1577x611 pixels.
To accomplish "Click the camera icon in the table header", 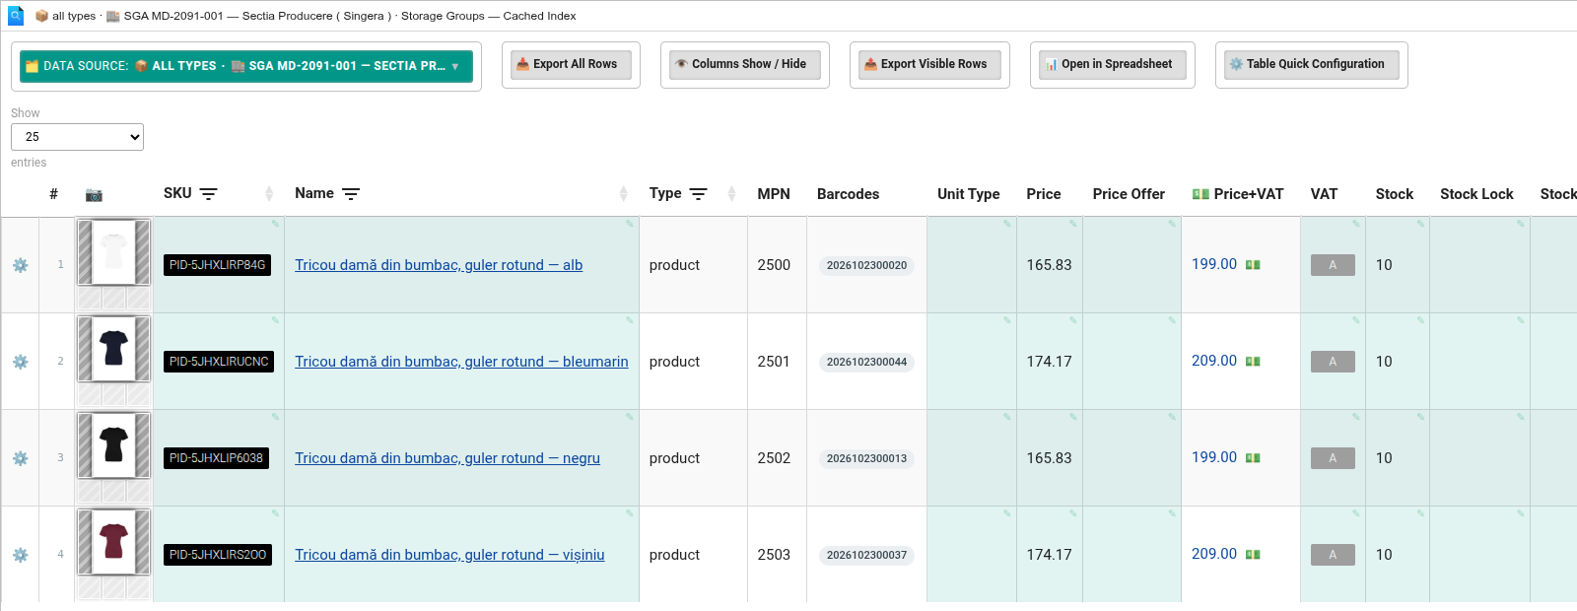I will (x=94, y=194).
